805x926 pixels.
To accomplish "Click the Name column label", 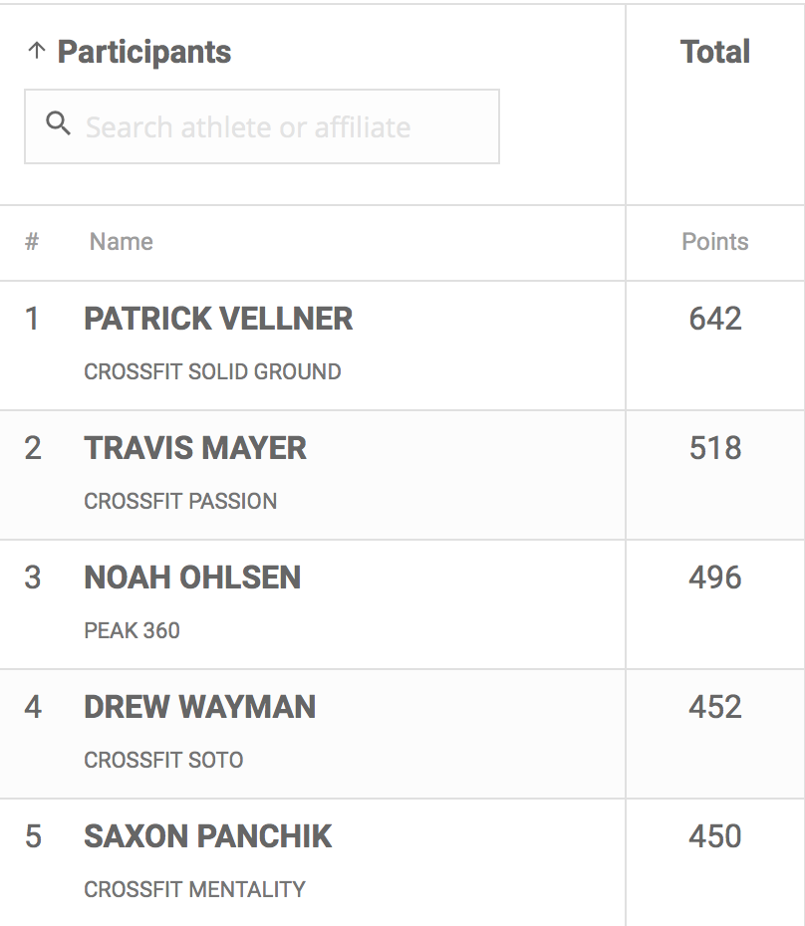I will (x=121, y=242).
